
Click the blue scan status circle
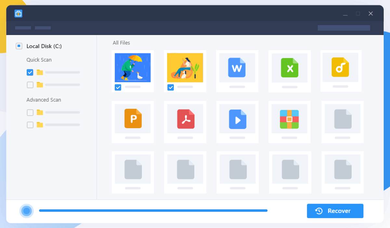[x=27, y=211]
